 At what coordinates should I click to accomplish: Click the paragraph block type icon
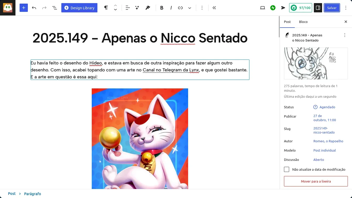106,8
